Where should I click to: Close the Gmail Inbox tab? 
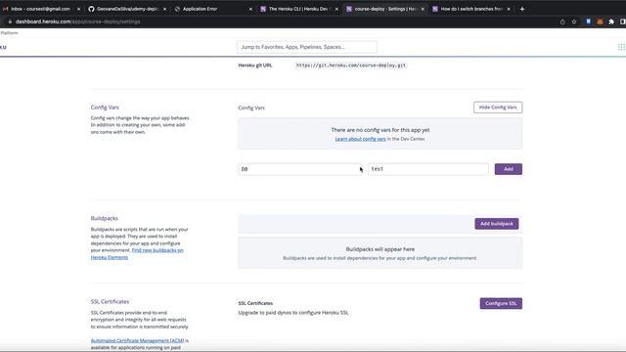[x=78, y=9]
